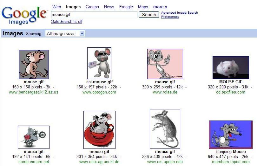
Task: Go to the Groups tab
Action: [x=92, y=7]
